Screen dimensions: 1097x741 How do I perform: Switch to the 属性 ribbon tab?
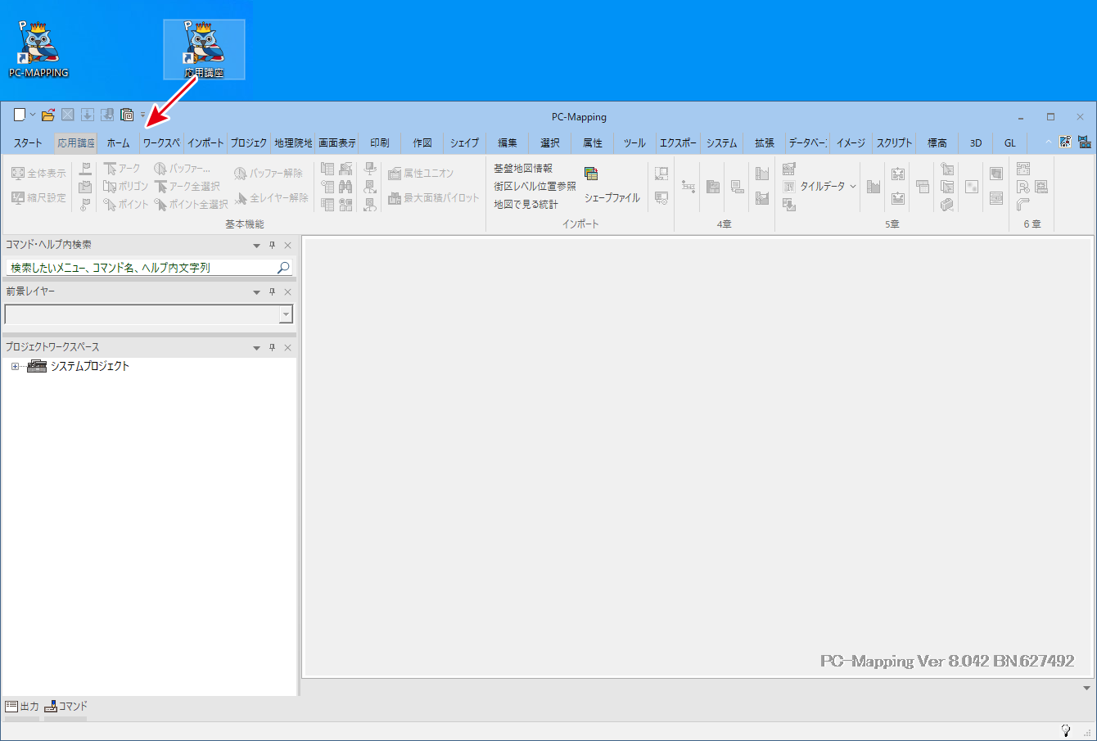[593, 142]
